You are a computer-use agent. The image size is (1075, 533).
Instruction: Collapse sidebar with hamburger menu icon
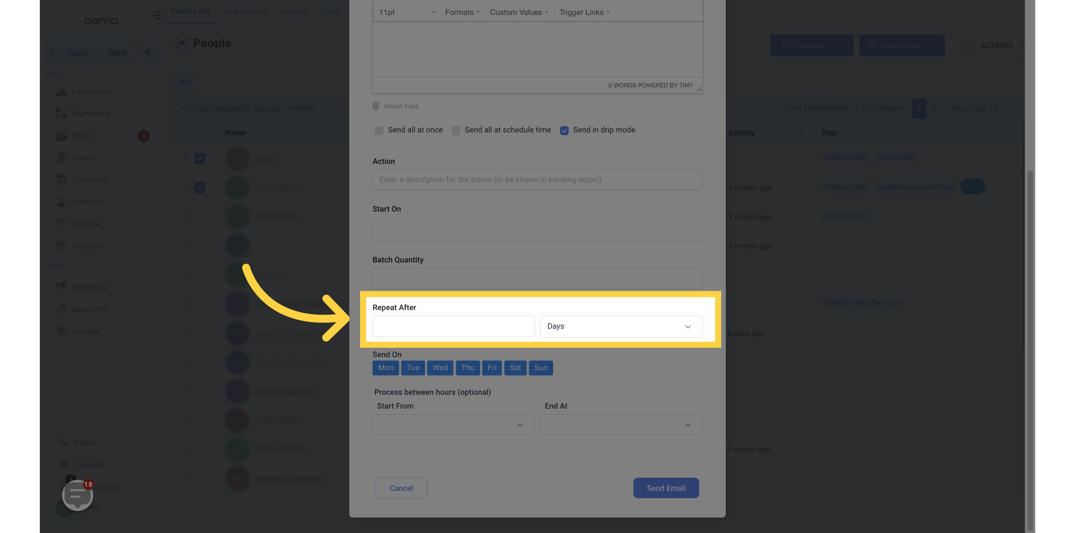tap(157, 15)
